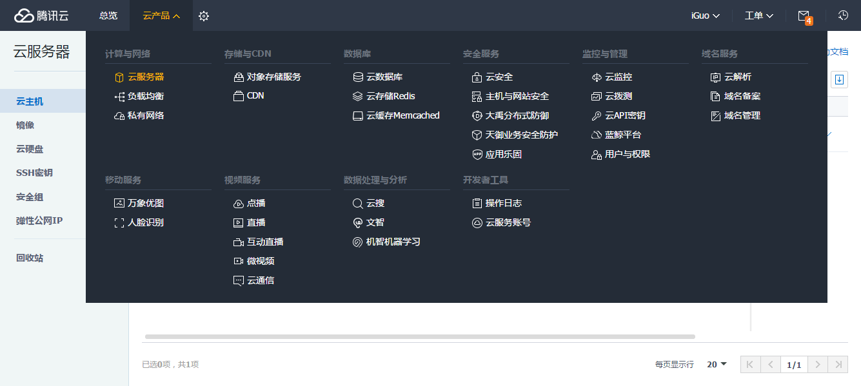
Task: Click the 私有网络 icon
Action: click(119, 115)
